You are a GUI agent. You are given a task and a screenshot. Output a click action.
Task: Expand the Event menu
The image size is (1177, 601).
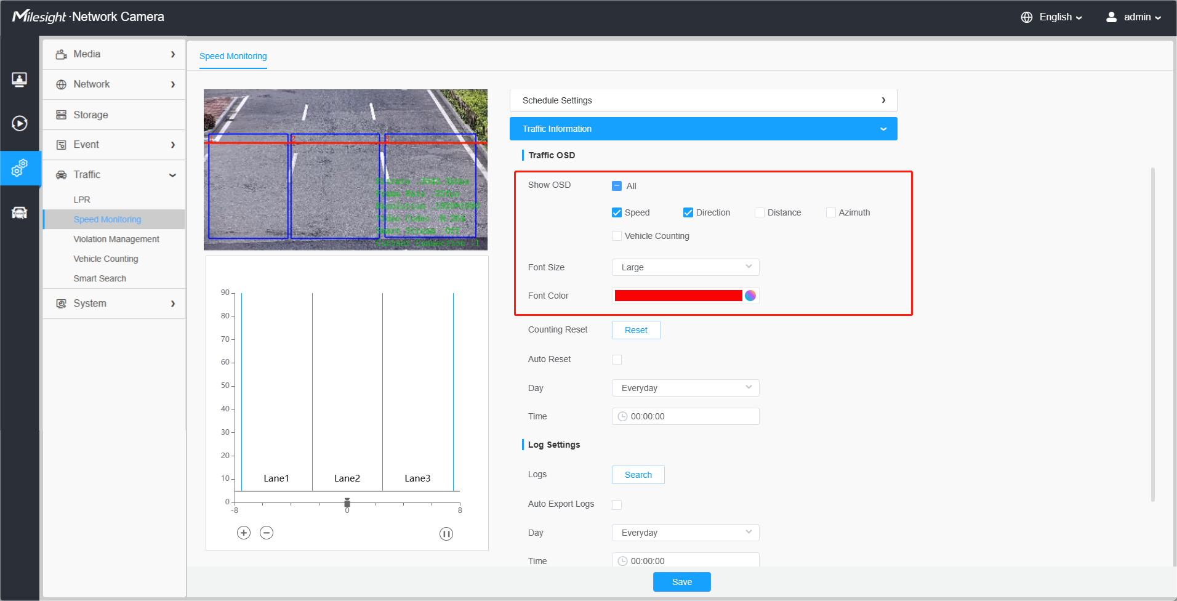click(x=114, y=145)
